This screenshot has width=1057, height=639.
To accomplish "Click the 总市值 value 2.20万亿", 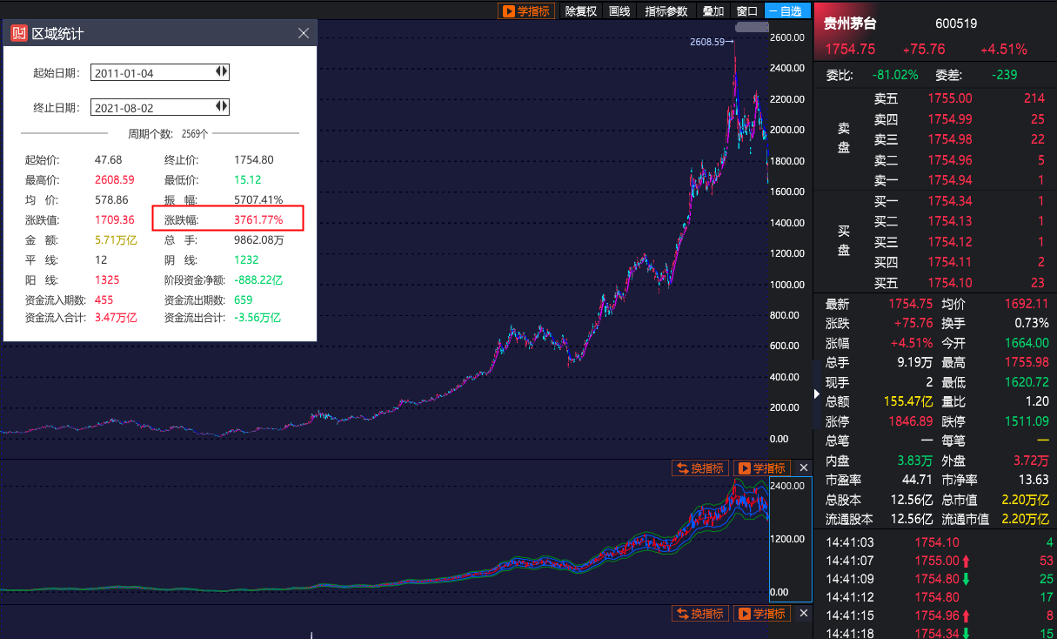I will click(x=1025, y=500).
